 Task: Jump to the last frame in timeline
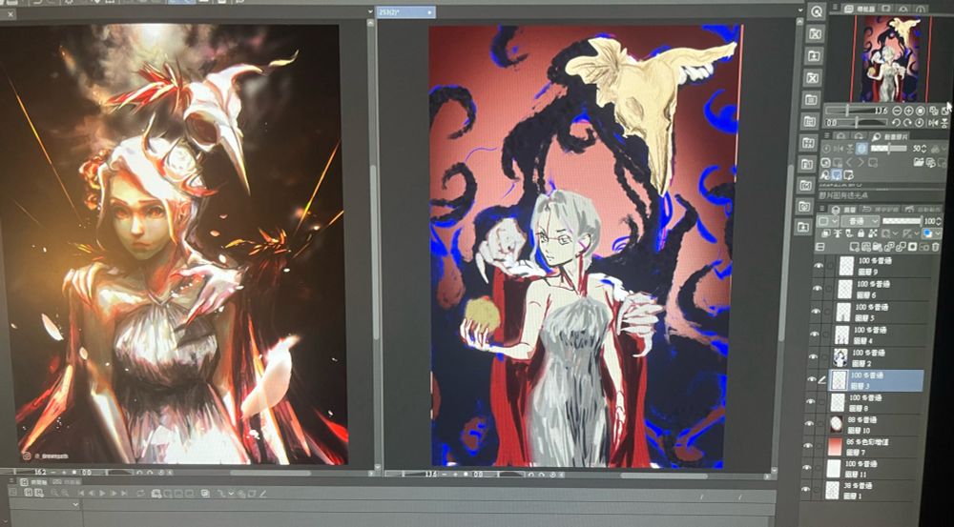[x=124, y=493]
